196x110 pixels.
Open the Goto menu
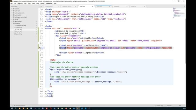(33, 3)
